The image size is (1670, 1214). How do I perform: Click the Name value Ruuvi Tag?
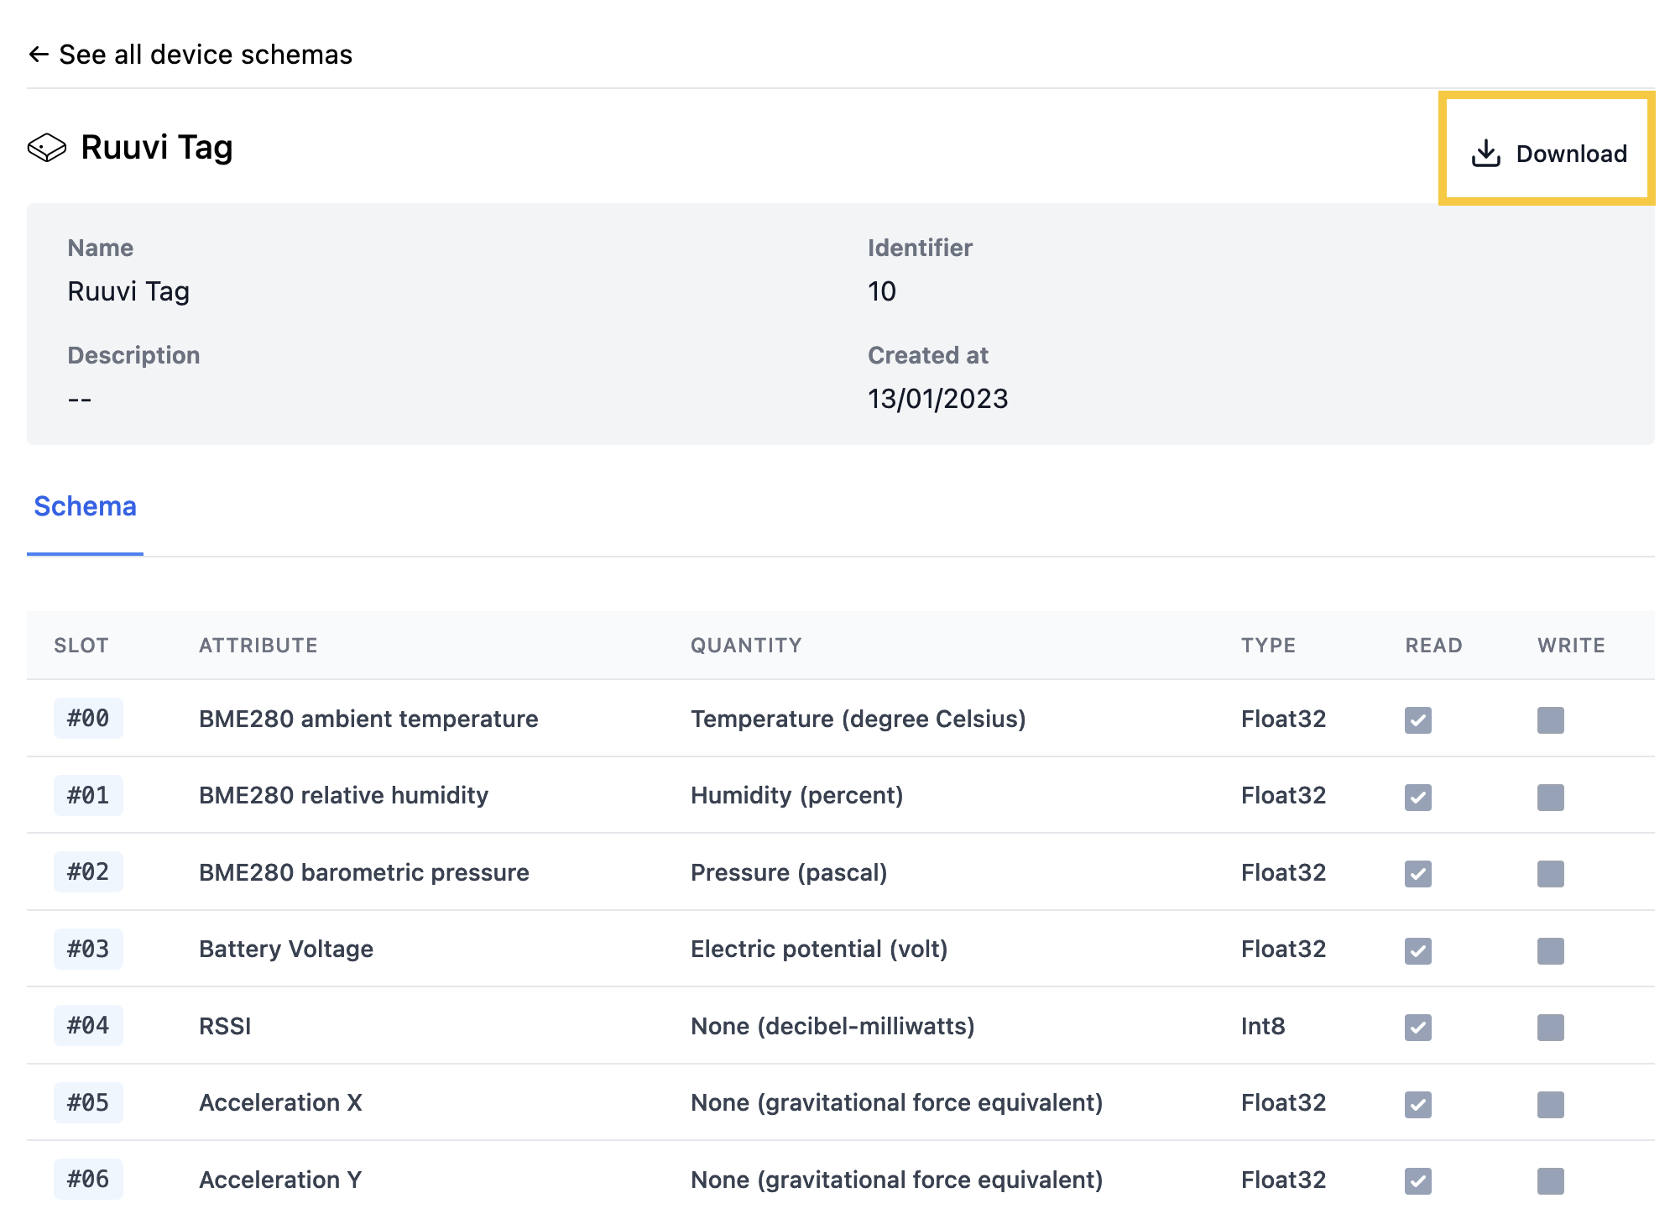click(128, 291)
